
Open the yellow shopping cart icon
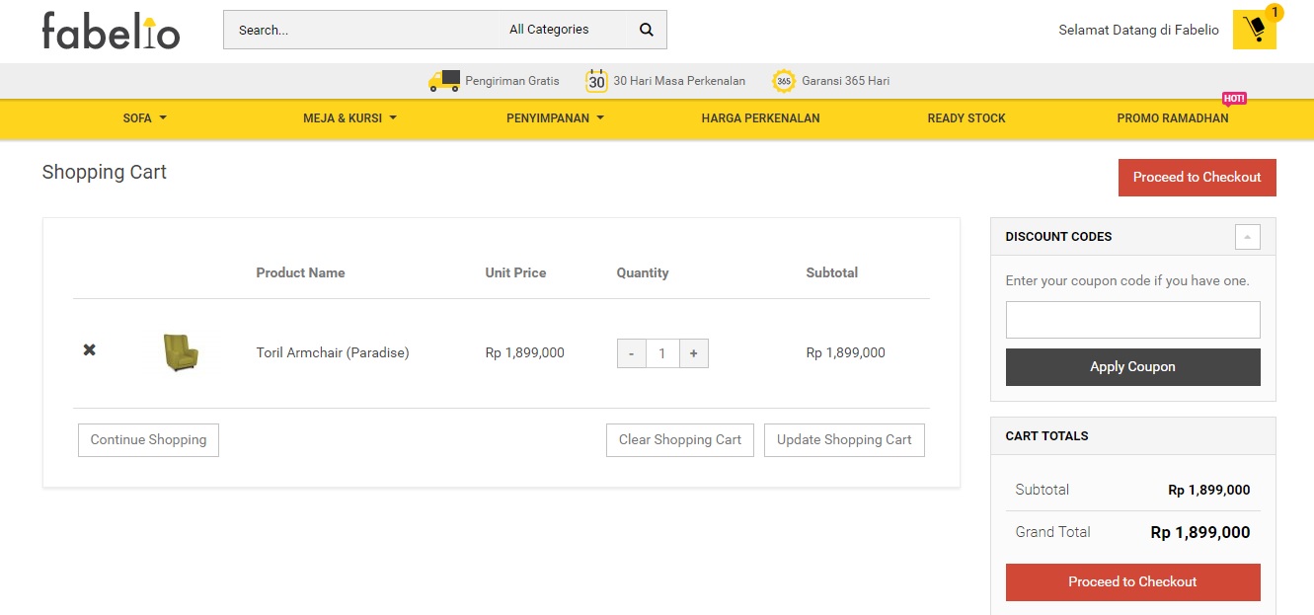1255,30
